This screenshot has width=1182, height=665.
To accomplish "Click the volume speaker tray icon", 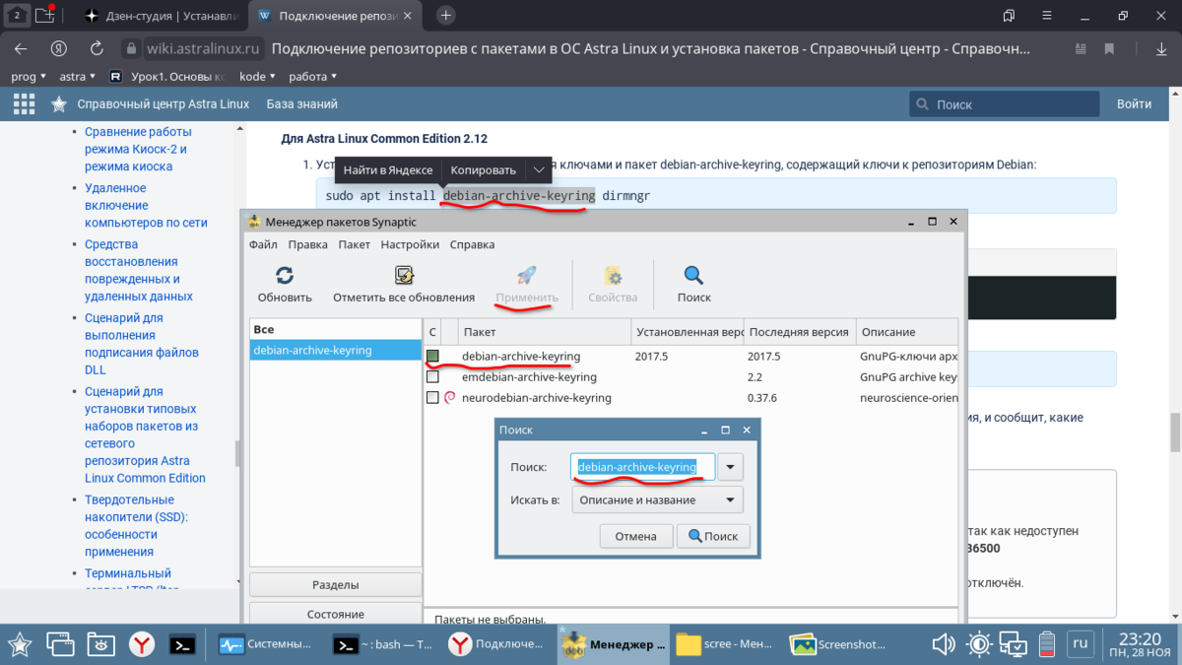I will [x=944, y=645].
